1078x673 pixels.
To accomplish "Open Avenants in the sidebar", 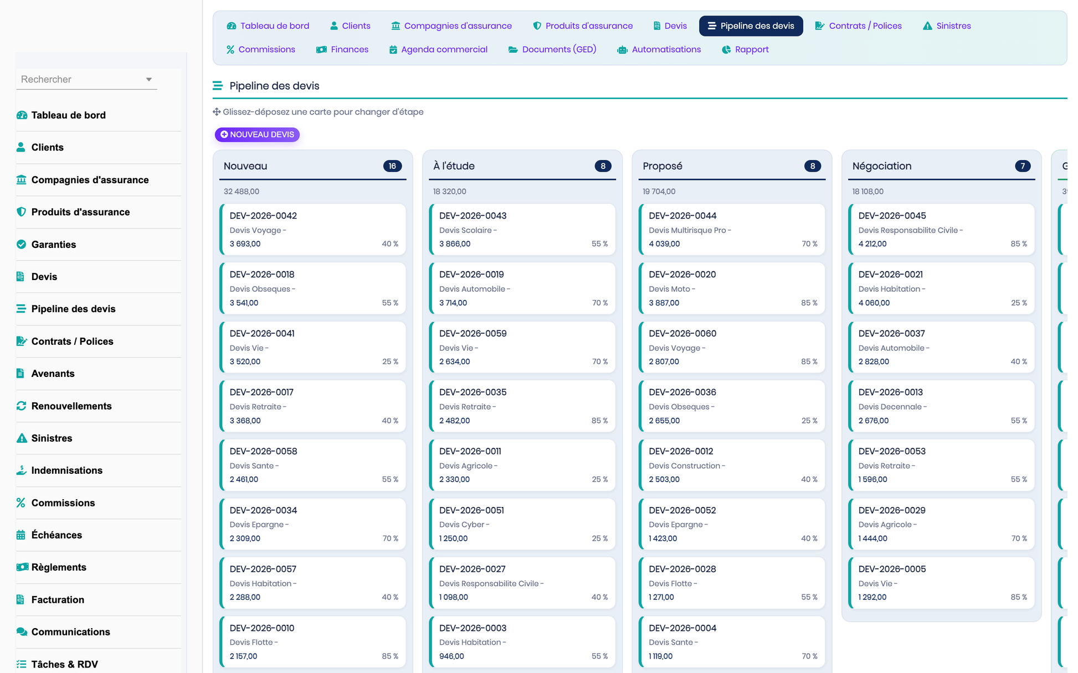I will (53, 373).
